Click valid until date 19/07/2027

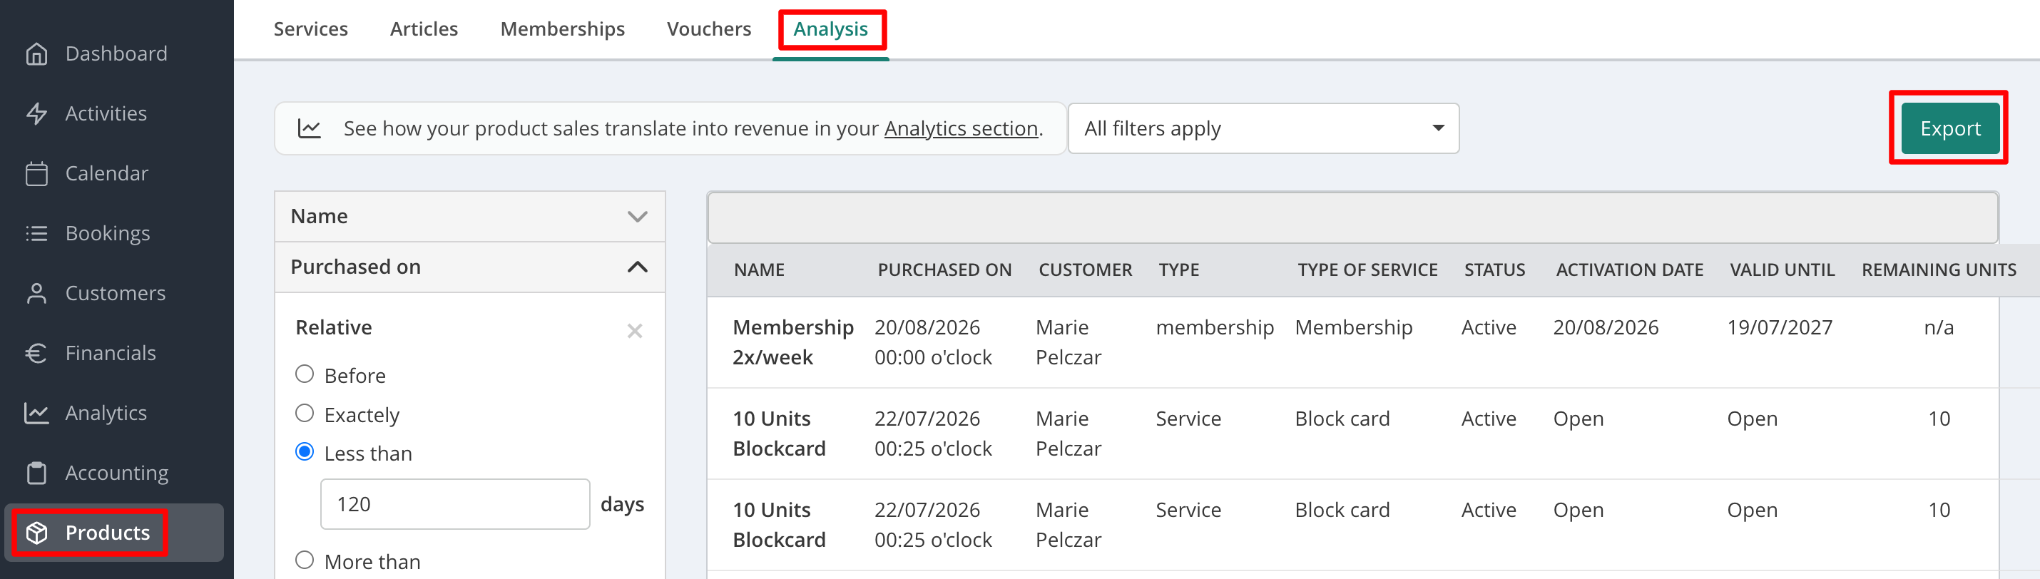point(1780,327)
